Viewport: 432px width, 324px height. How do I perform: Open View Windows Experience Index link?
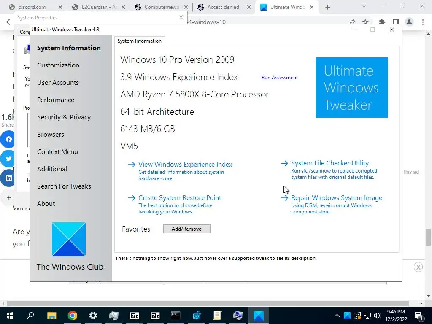pos(185,165)
